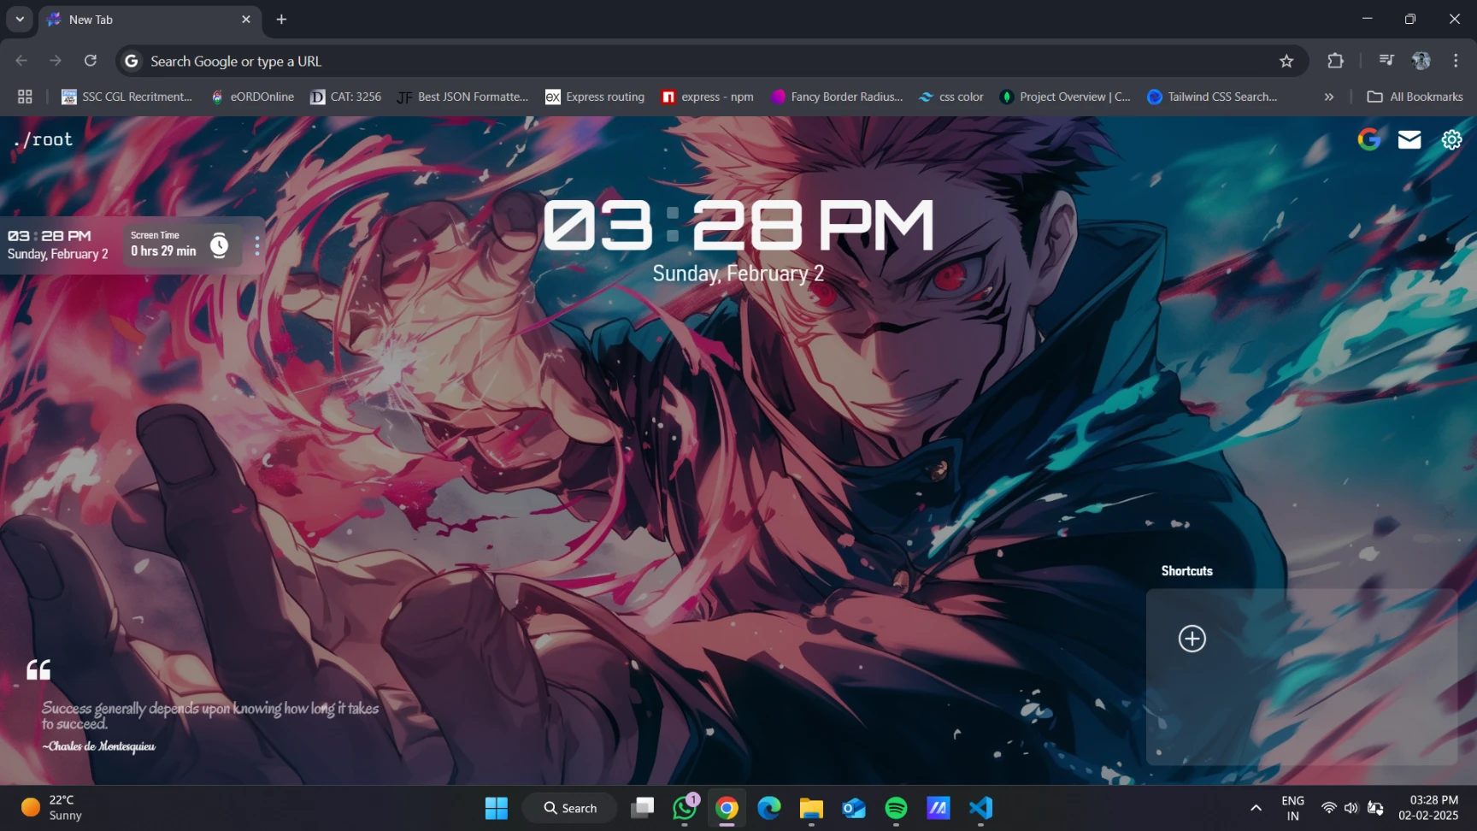The width and height of the screenshot is (1477, 831).
Task: Open the ENG IN language switcher
Action: (1292, 808)
